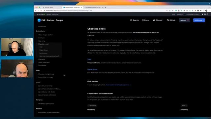Click the browser profile avatar icon
The width and height of the screenshot is (211, 119).
click(x=206, y=11)
